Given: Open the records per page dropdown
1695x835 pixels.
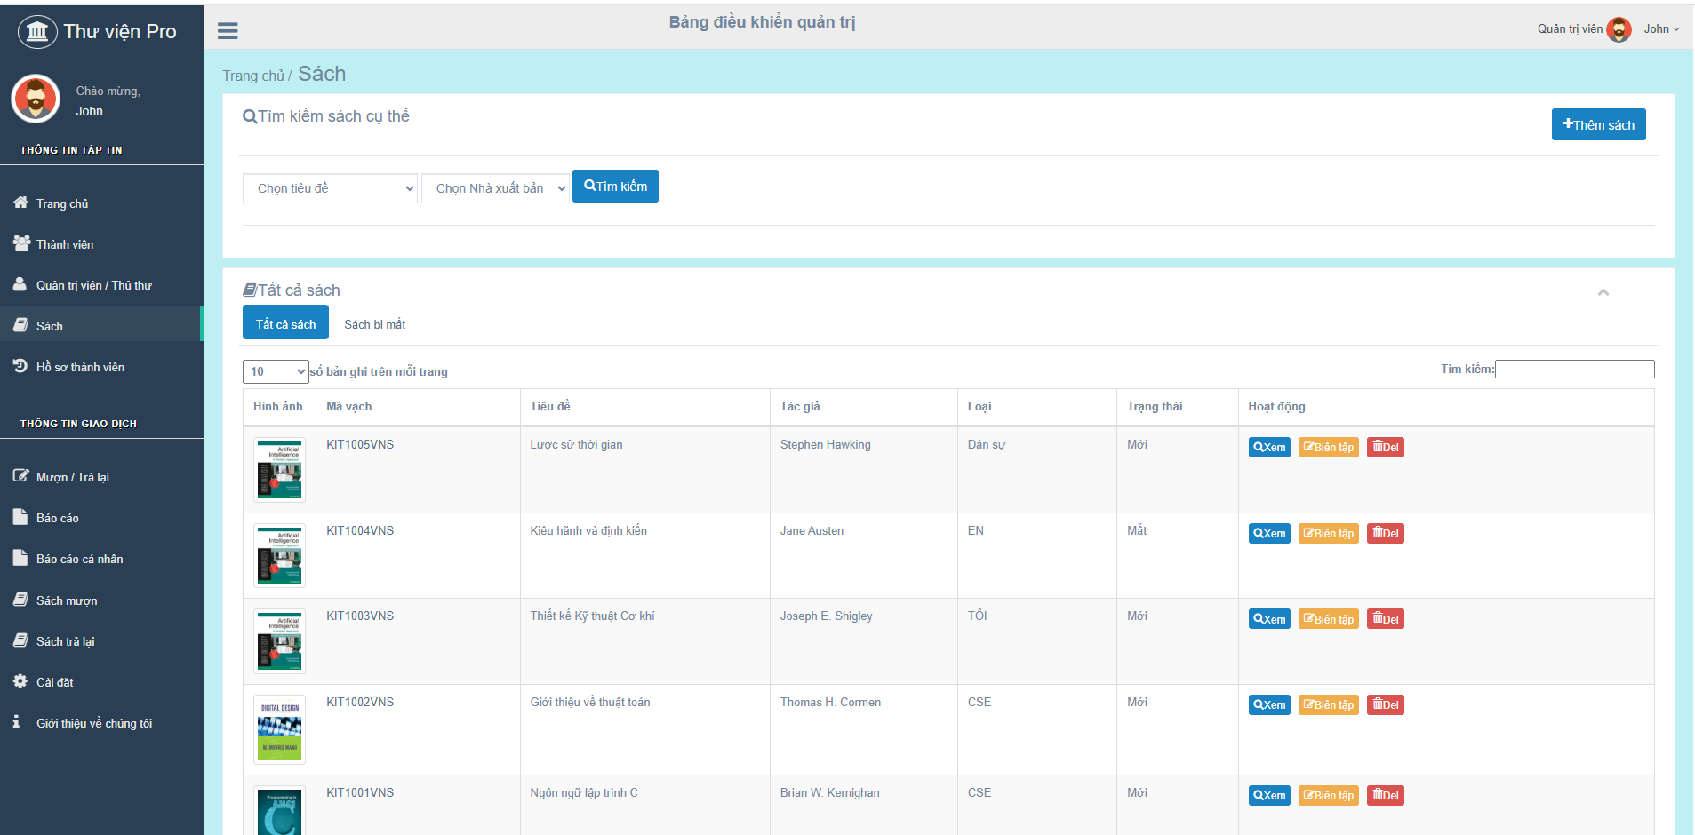Looking at the screenshot, I should pos(276,371).
